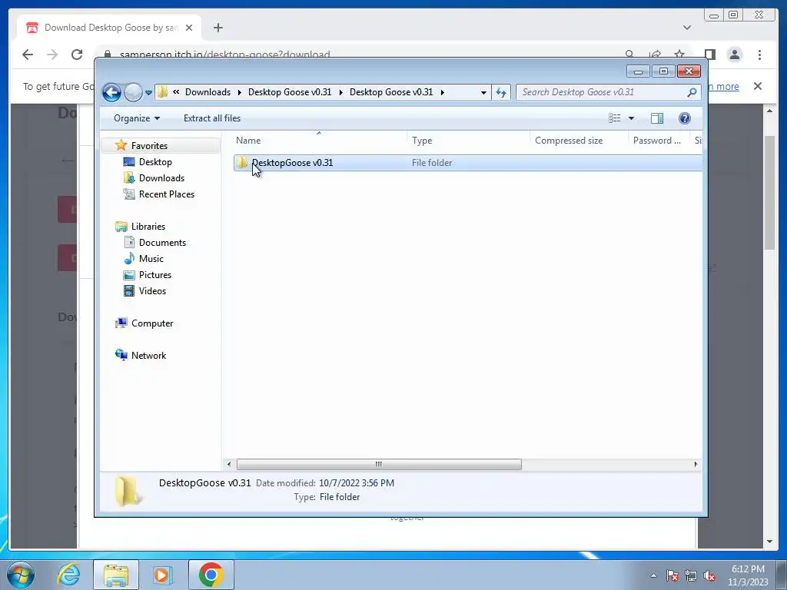Sort by the Name column header
The width and height of the screenshot is (787, 590).
(x=319, y=141)
